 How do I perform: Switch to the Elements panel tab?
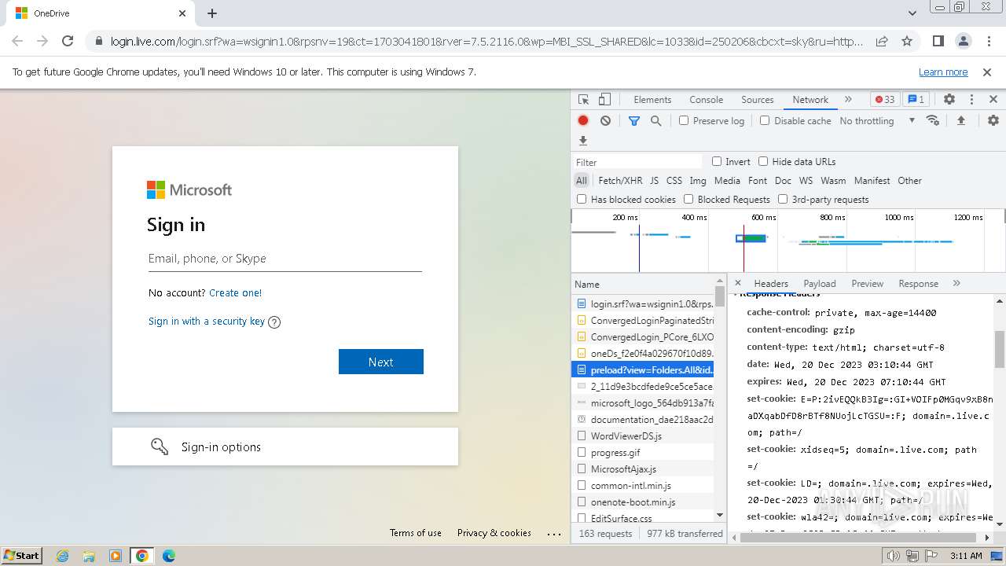(x=652, y=100)
